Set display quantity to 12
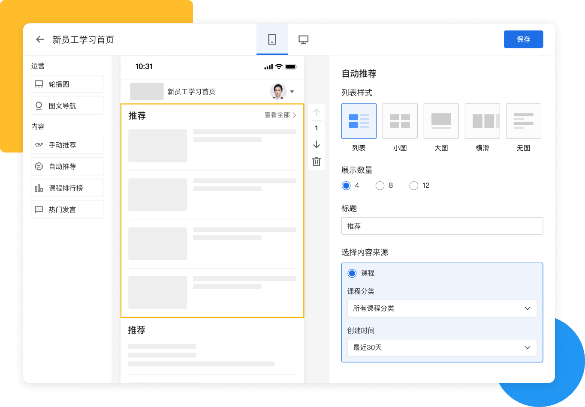This screenshot has width=585, height=407. [414, 186]
